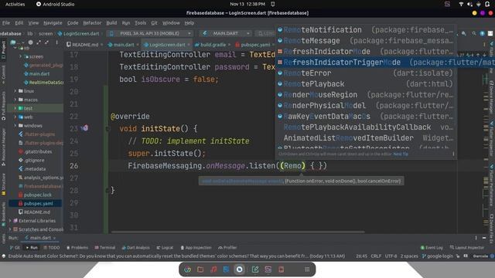The width and height of the screenshot is (495, 278).
Task: Choose RemoteMessage completion suggestion
Action: 366,41
